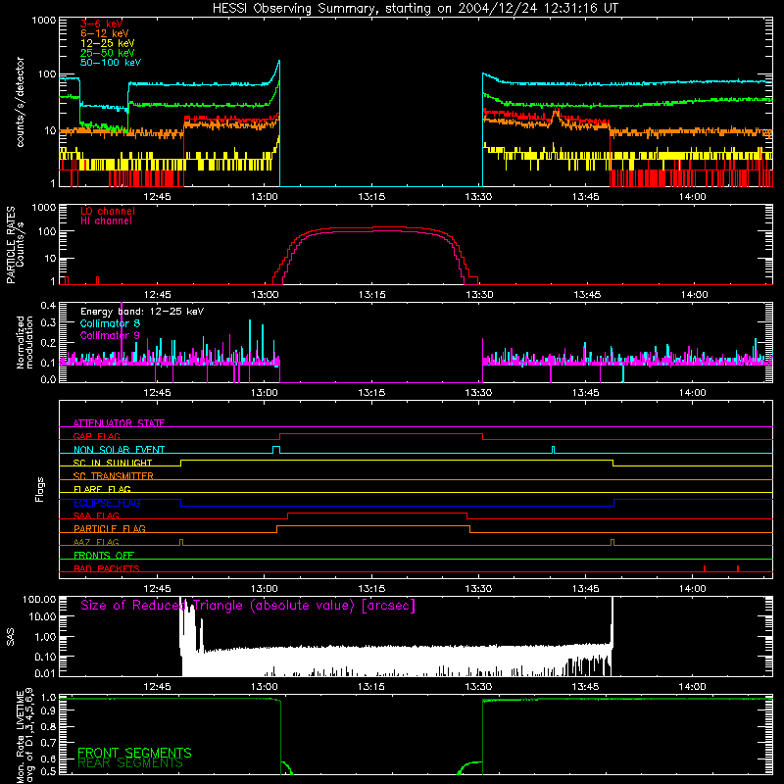Click the ECLIPSE FLAG label

point(107,503)
